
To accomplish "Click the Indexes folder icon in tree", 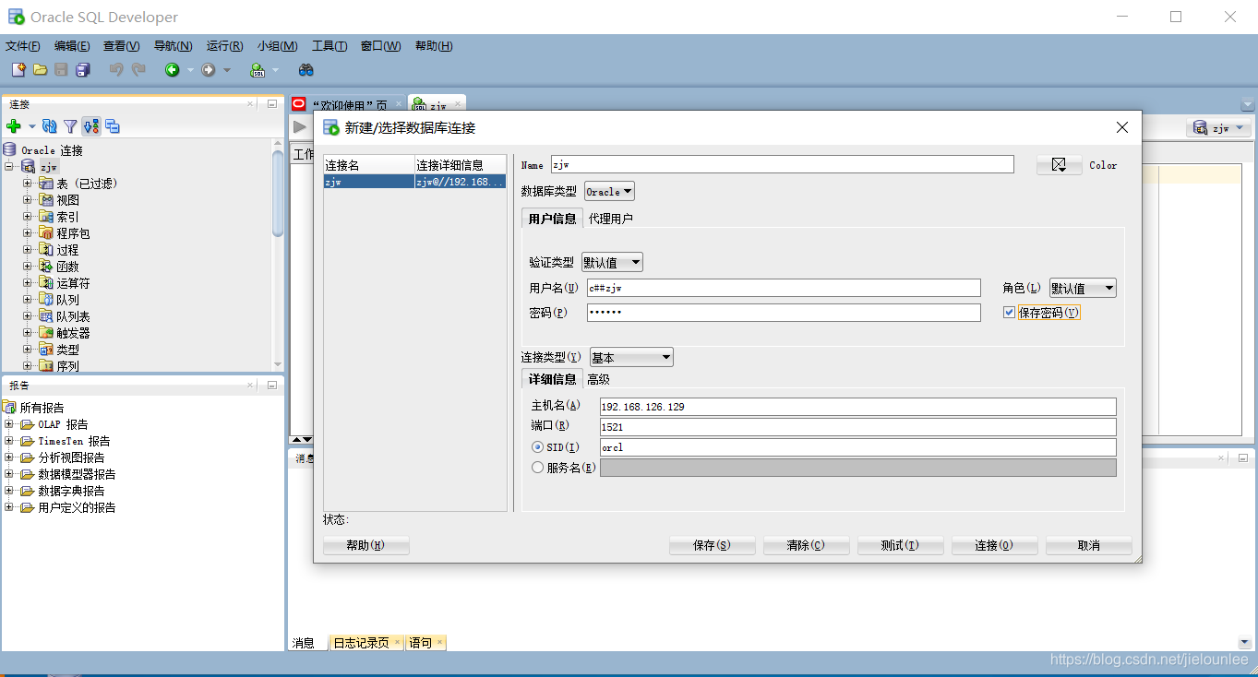I will [x=46, y=217].
